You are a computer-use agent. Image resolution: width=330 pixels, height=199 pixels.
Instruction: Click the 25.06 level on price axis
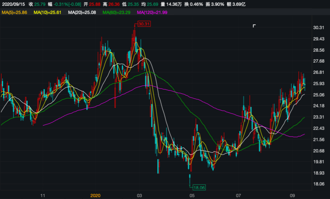point(319,95)
